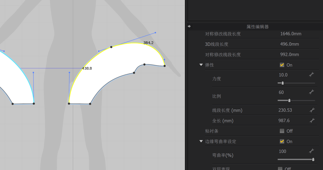This screenshot has height=170, width=323.
Task: Click the 1646.0mm 对称修改线段长度 value
Action: pos(291,34)
